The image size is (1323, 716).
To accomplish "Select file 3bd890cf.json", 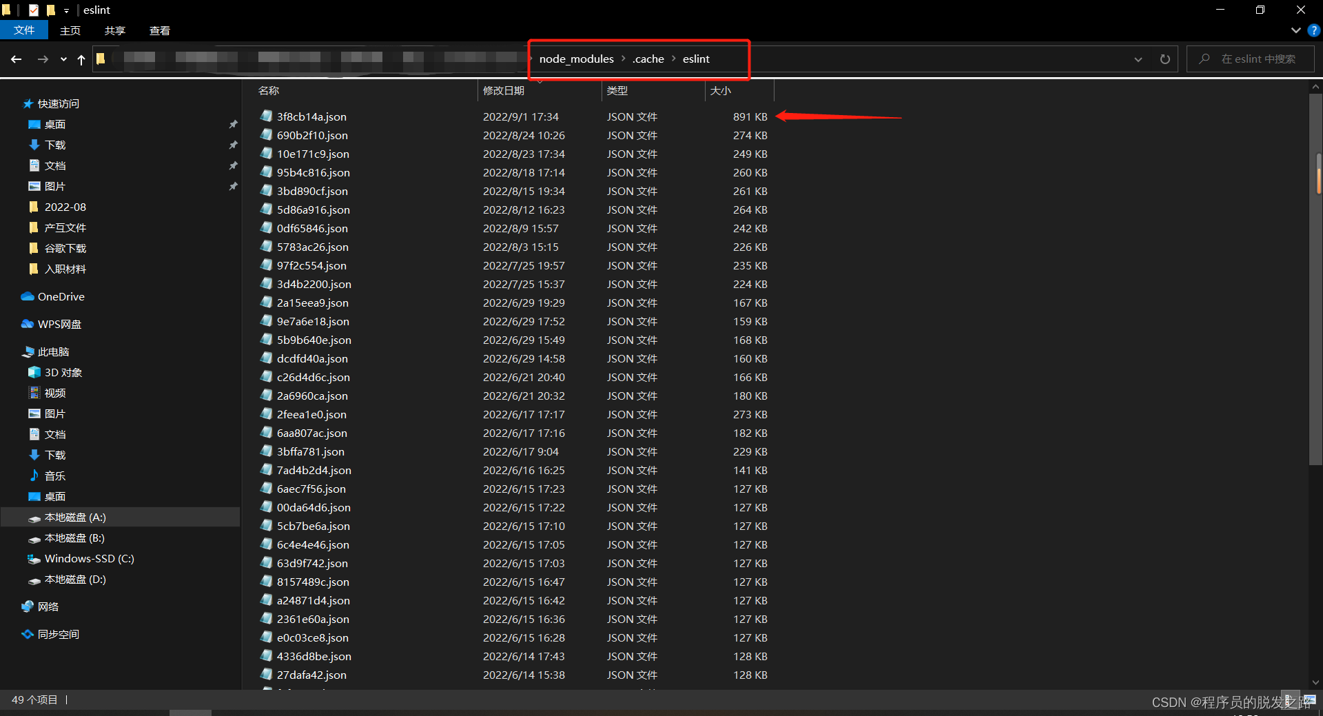I will point(312,191).
